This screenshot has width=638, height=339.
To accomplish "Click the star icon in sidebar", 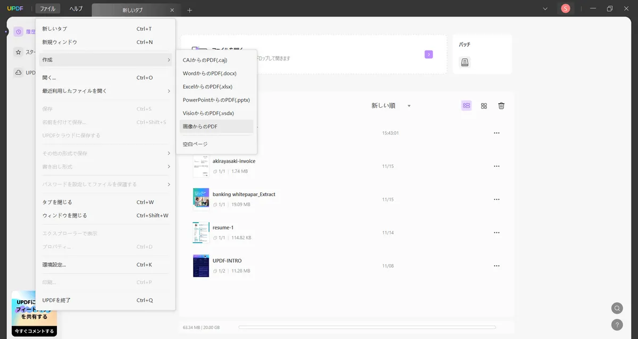I will [19, 52].
